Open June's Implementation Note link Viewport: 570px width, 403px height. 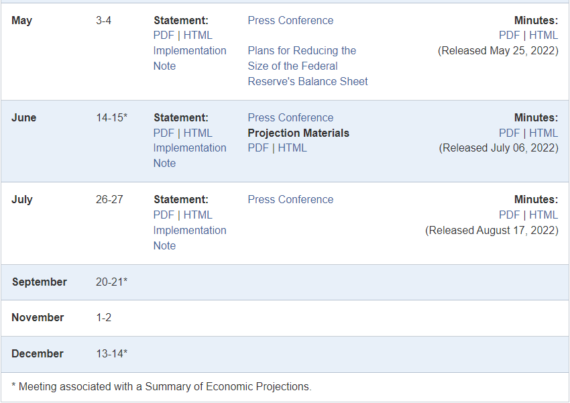(x=190, y=156)
